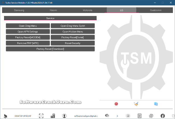Switch to the Qualcomm tab
This screenshot has height=119, width=175.
[156, 10]
